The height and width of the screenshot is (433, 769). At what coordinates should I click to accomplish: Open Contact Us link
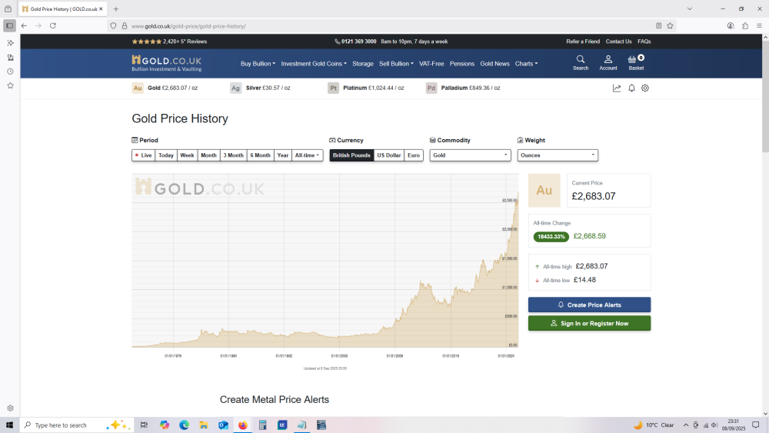(618, 42)
